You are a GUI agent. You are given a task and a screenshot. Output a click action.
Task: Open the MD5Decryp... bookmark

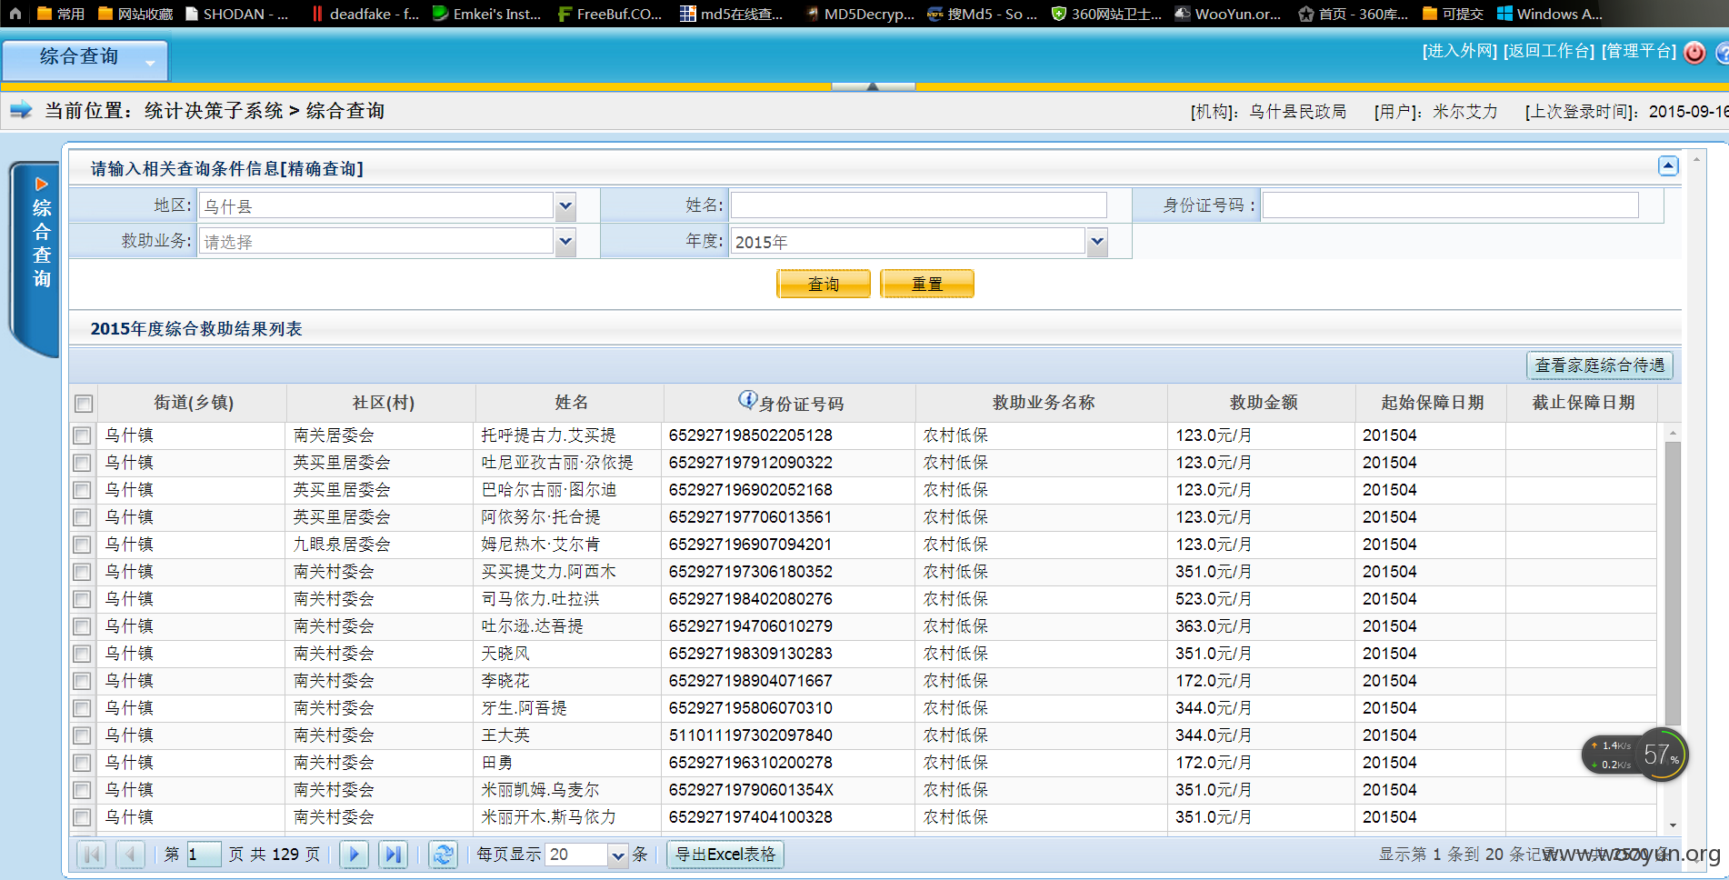pos(859,14)
